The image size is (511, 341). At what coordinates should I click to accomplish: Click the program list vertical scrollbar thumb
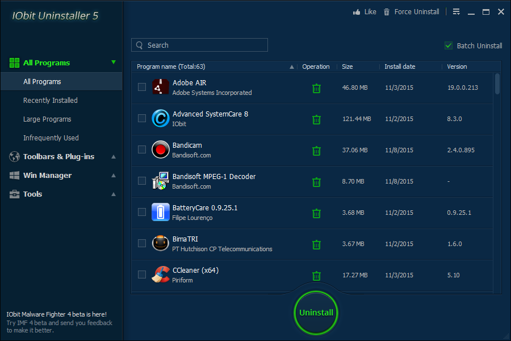pyautogui.click(x=497, y=84)
